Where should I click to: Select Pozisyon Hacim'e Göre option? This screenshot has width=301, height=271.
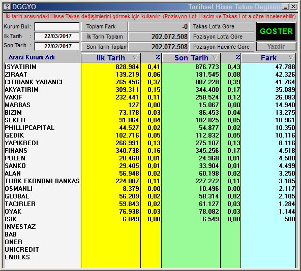coord(222,47)
